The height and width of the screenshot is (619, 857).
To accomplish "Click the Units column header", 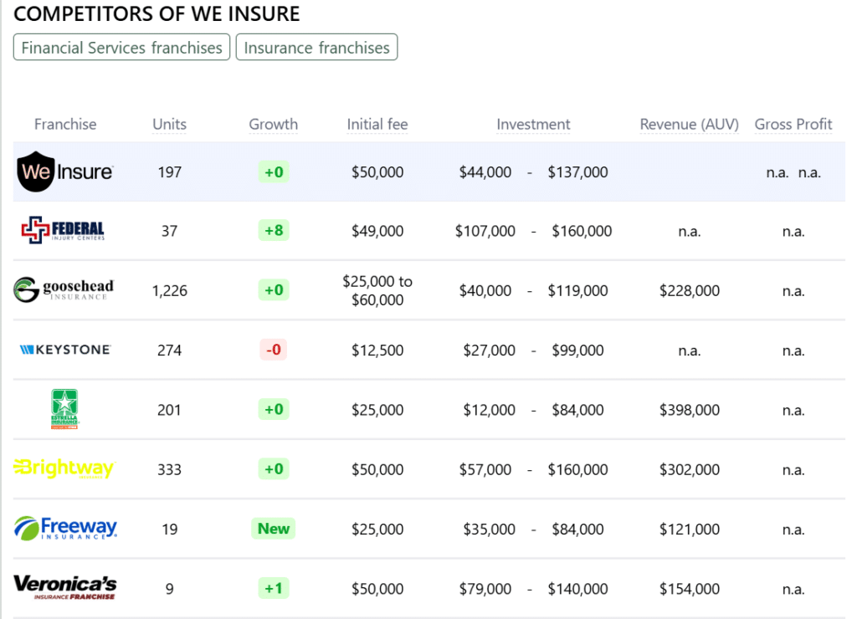I will click(169, 124).
